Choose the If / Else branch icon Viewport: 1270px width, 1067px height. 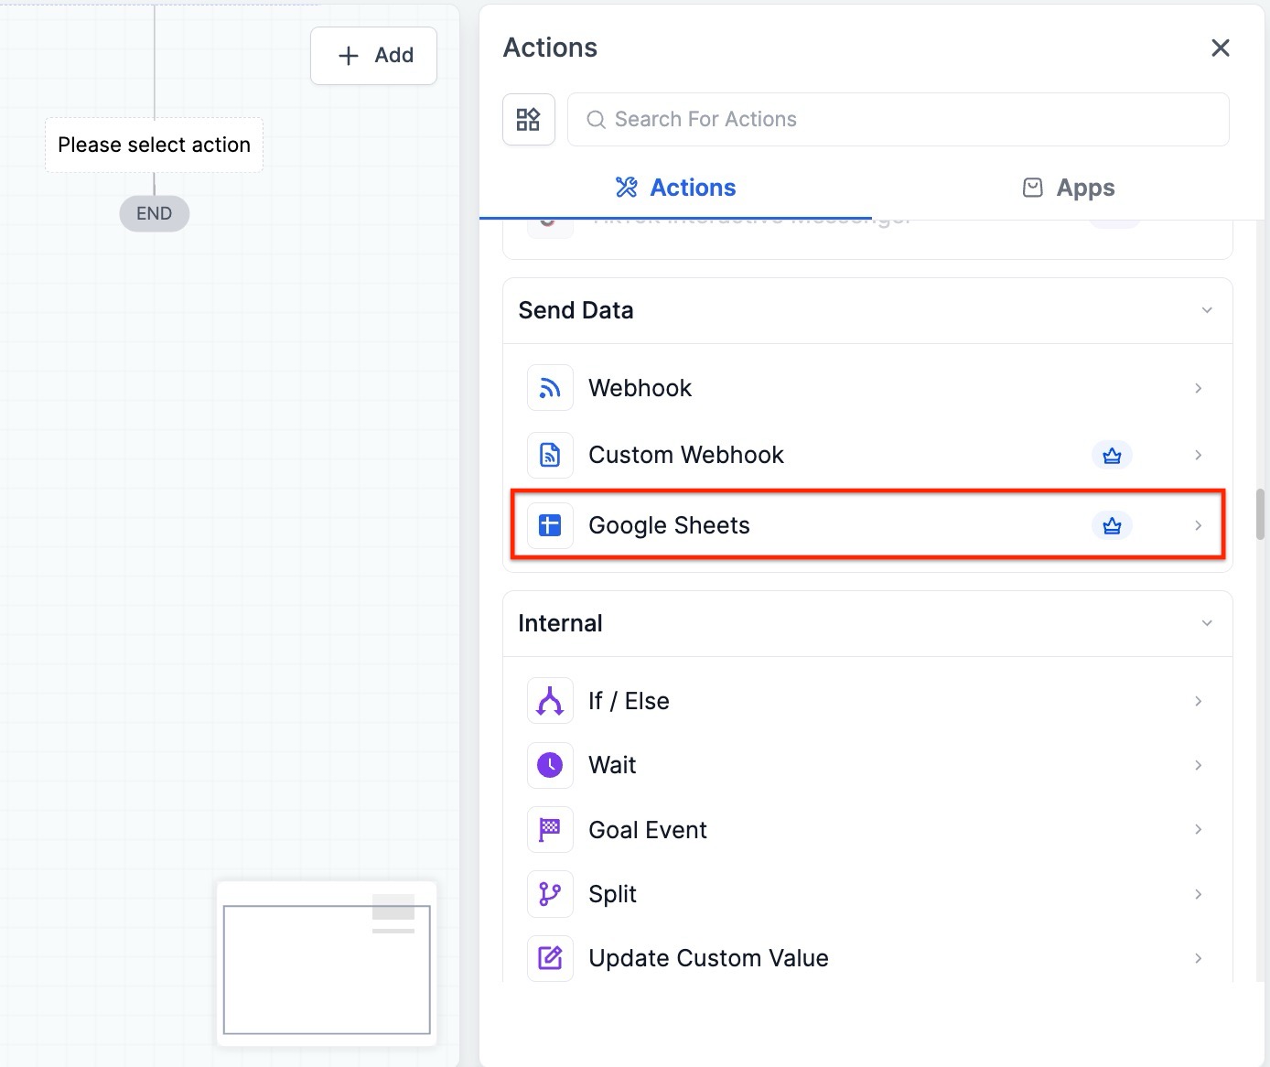550,701
